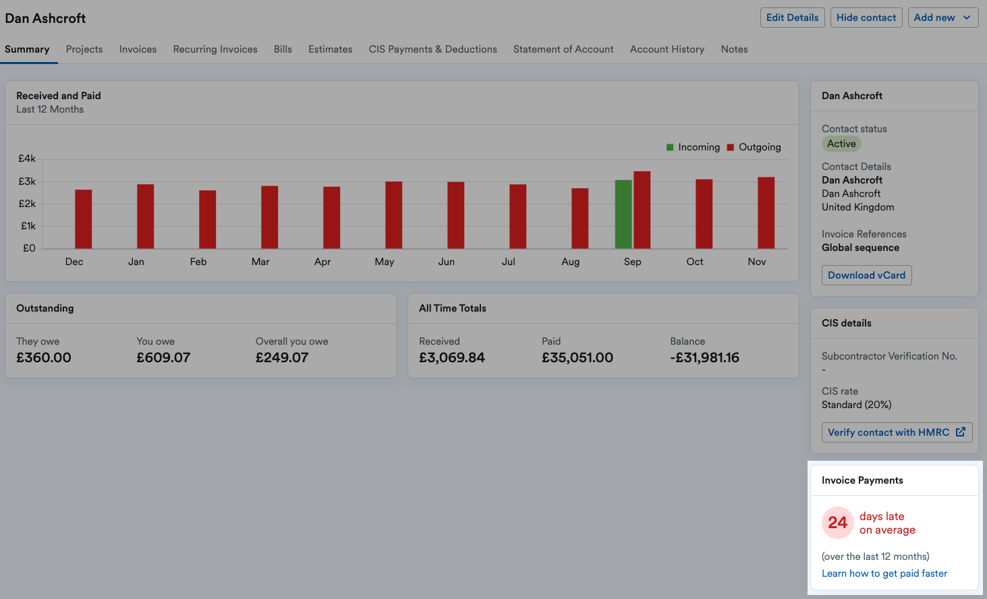Toggle the red Outgoing legend square

731,147
